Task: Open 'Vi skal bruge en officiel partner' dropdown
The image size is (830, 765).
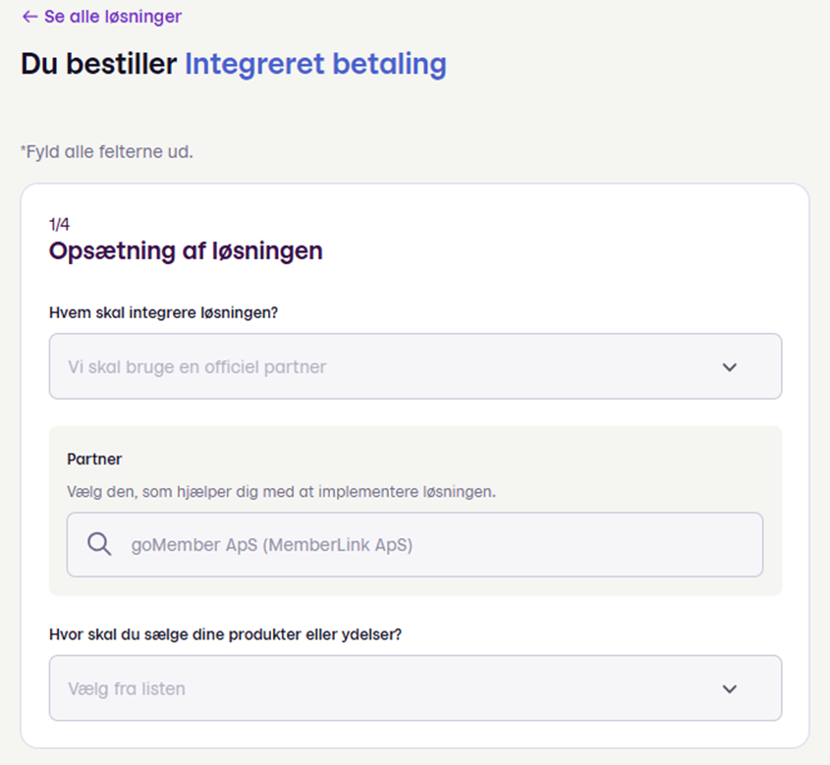Action: pos(415,366)
